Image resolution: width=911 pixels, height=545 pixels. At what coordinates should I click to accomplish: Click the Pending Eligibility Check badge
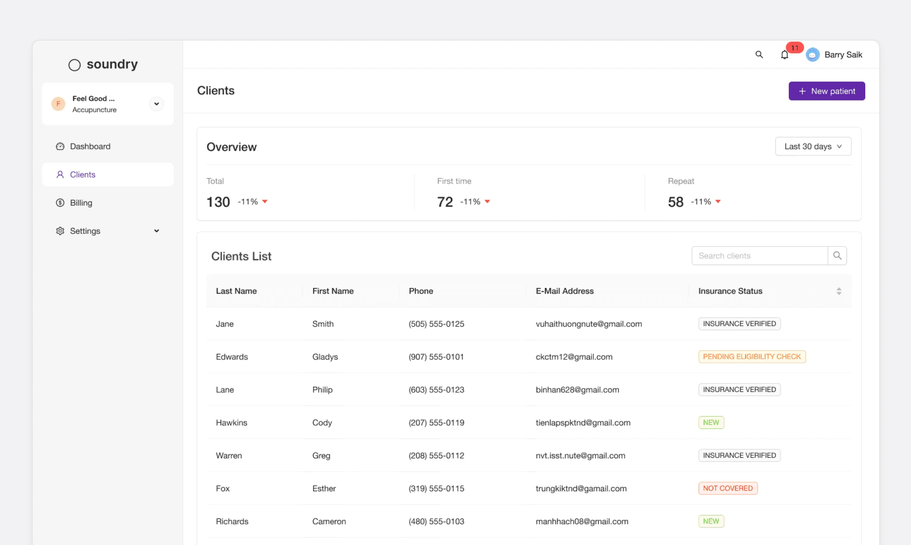[x=752, y=356]
